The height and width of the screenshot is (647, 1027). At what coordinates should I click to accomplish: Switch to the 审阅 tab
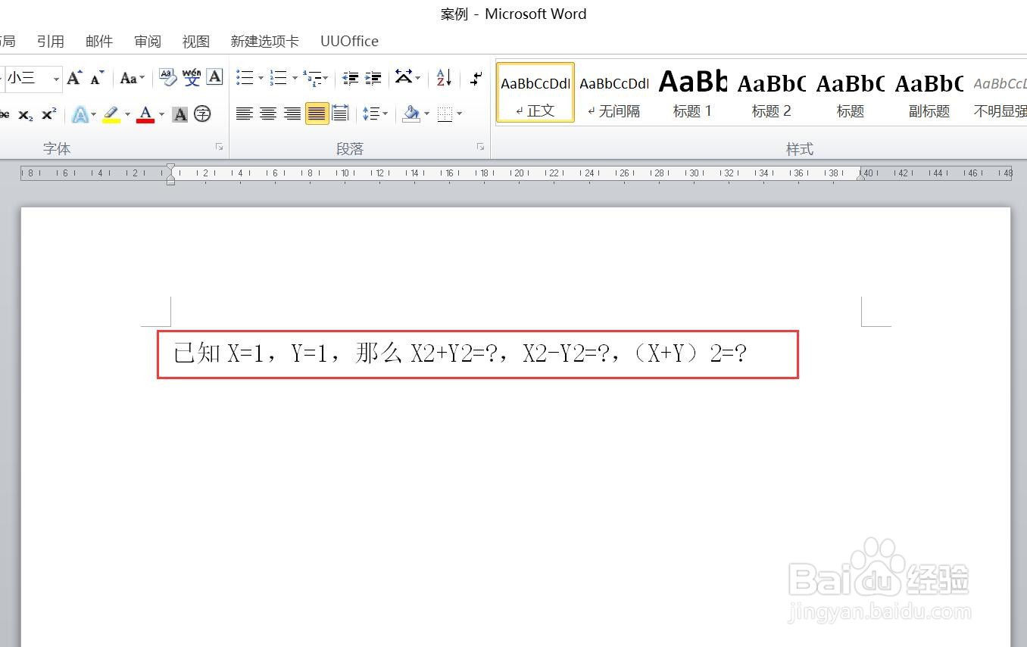(x=148, y=41)
